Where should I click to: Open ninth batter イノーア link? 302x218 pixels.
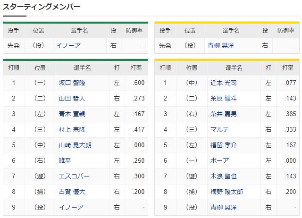(x=71, y=208)
